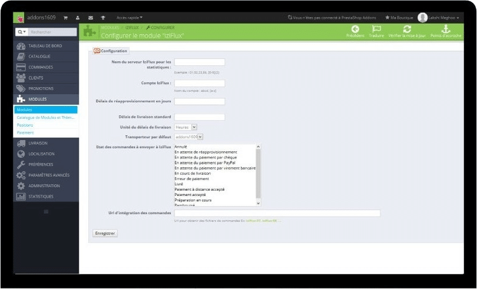The height and width of the screenshot is (289, 477).
Task: Open the Transporteur par défaut dropdown
Action: click(x=188, y=137)
